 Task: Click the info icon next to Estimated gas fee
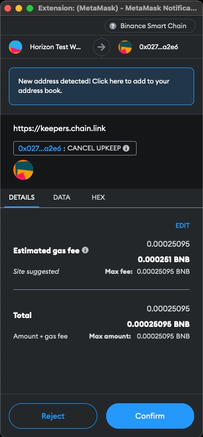[85, 250]
